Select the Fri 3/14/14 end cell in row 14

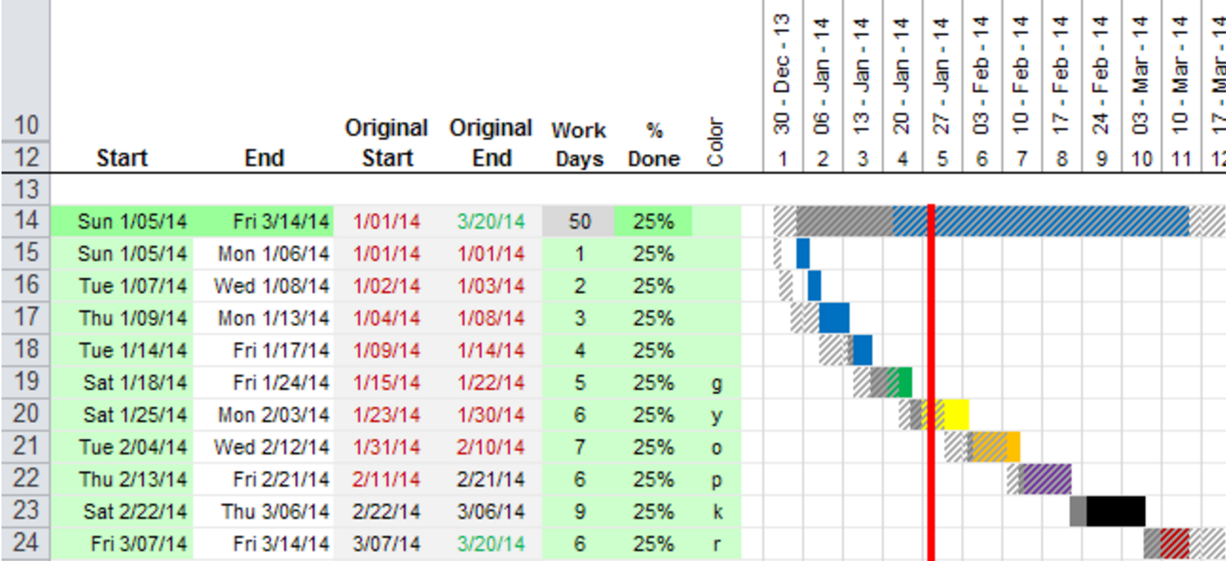coord(263,221)
